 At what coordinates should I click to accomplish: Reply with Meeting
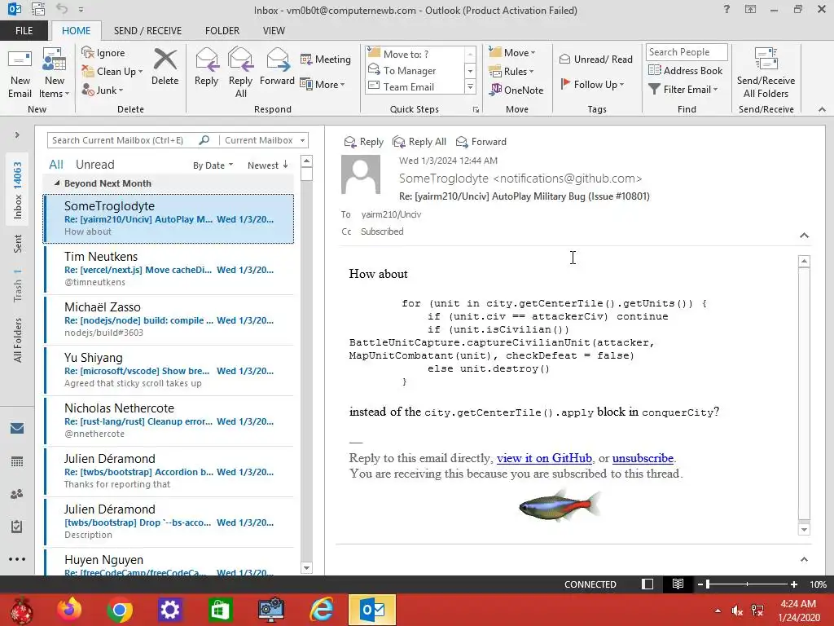pyautogui.click(x=326, y=59)
